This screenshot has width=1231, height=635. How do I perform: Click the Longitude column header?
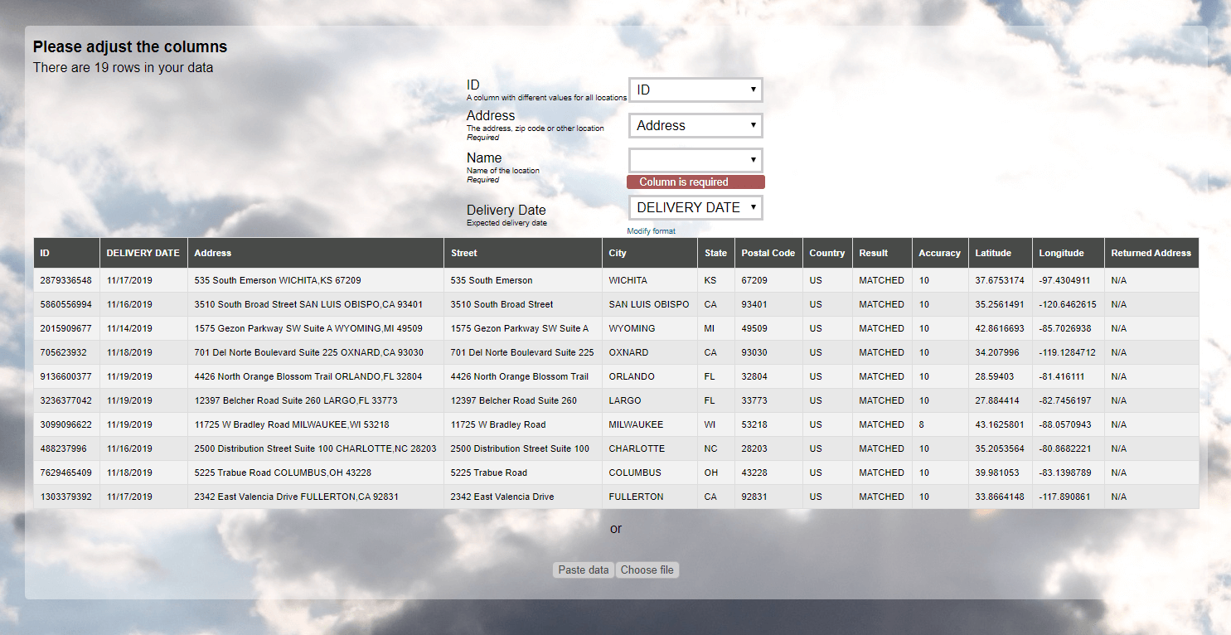[1061, 253]
